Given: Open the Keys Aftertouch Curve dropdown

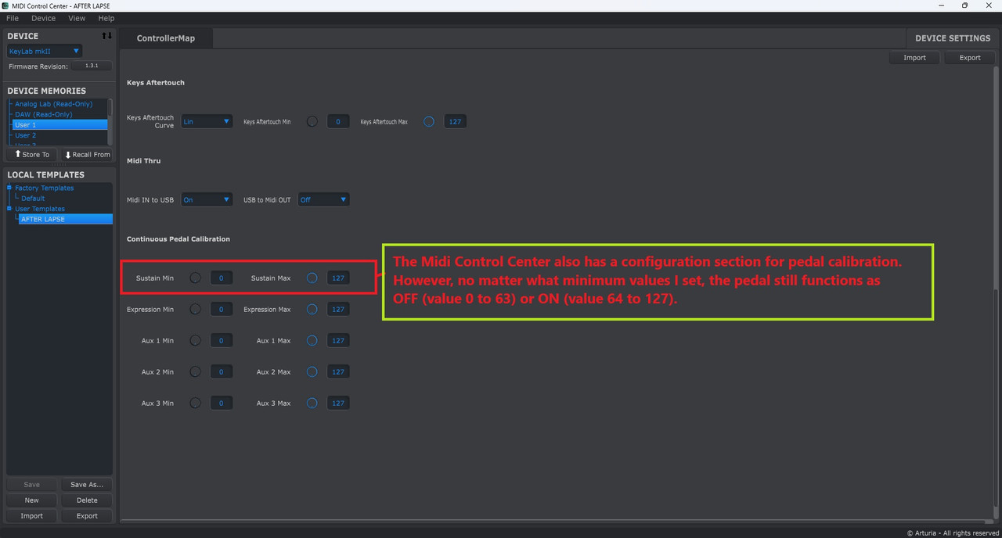Looking at the screenshot, I should point(207,121).
